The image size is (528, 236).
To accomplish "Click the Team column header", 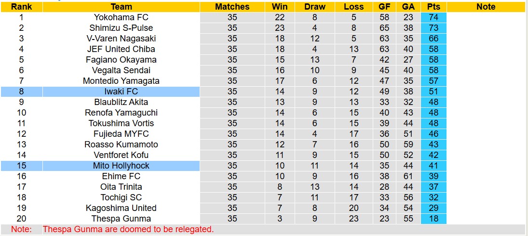I will click(121, 7).
